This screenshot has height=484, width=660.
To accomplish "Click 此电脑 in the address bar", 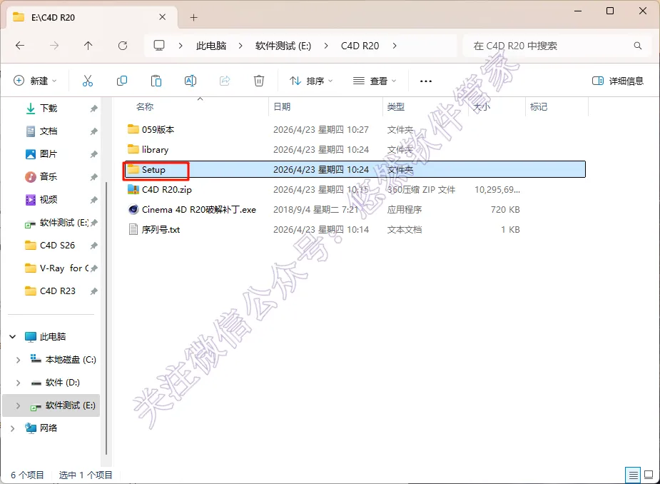I will tap(211, 46).
